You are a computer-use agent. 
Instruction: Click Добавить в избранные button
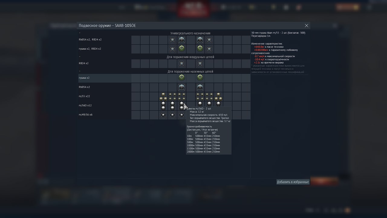click(293, 182)
